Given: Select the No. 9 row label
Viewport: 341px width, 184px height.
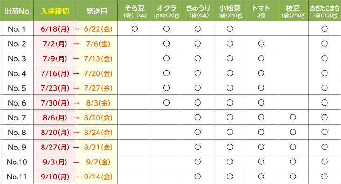Looking at the screenshot, I should tap(17, 147).
